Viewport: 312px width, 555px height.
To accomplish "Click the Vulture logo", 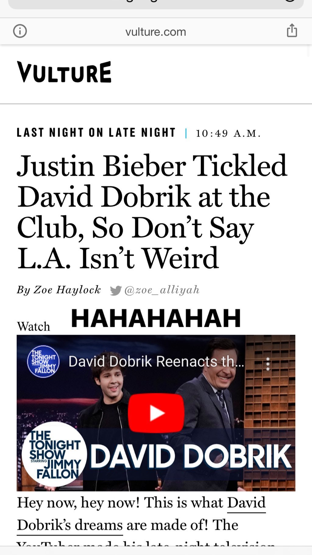I will coord(64,72).
